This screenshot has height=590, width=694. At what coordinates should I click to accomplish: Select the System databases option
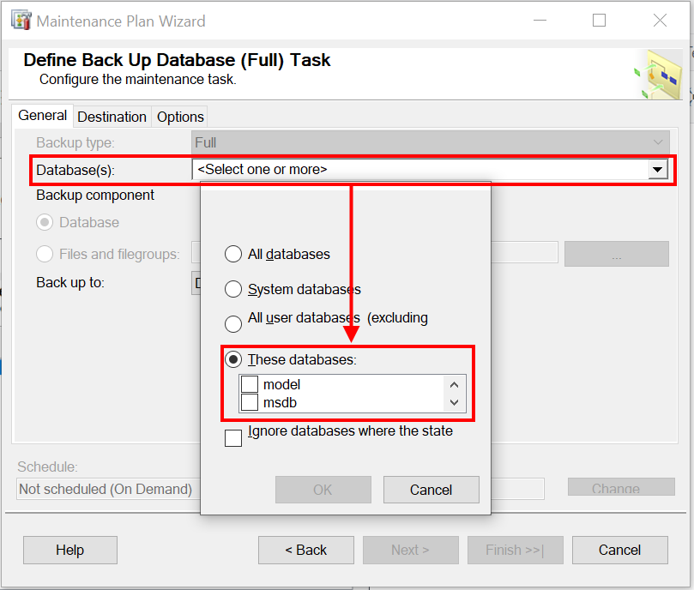coord(233,289)
